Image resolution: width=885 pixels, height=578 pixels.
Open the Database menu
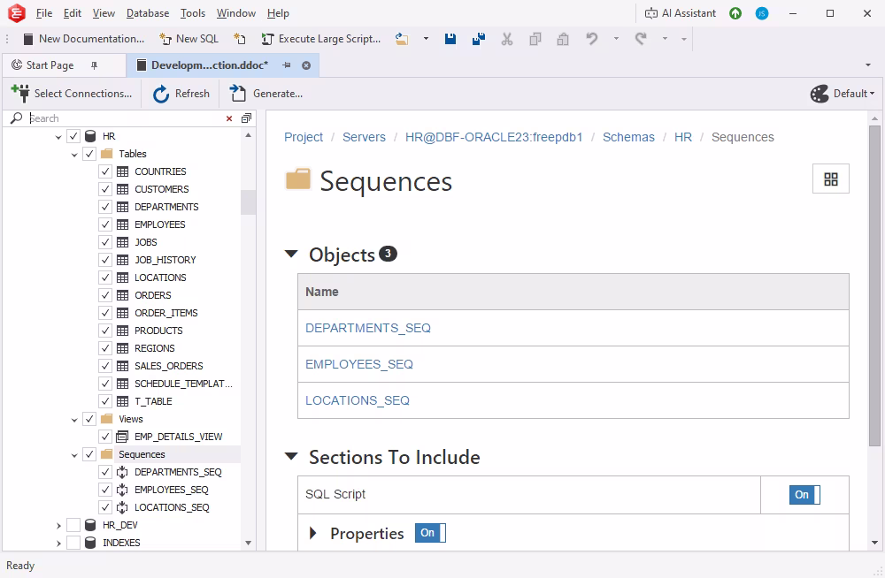(x=148, y=13)
